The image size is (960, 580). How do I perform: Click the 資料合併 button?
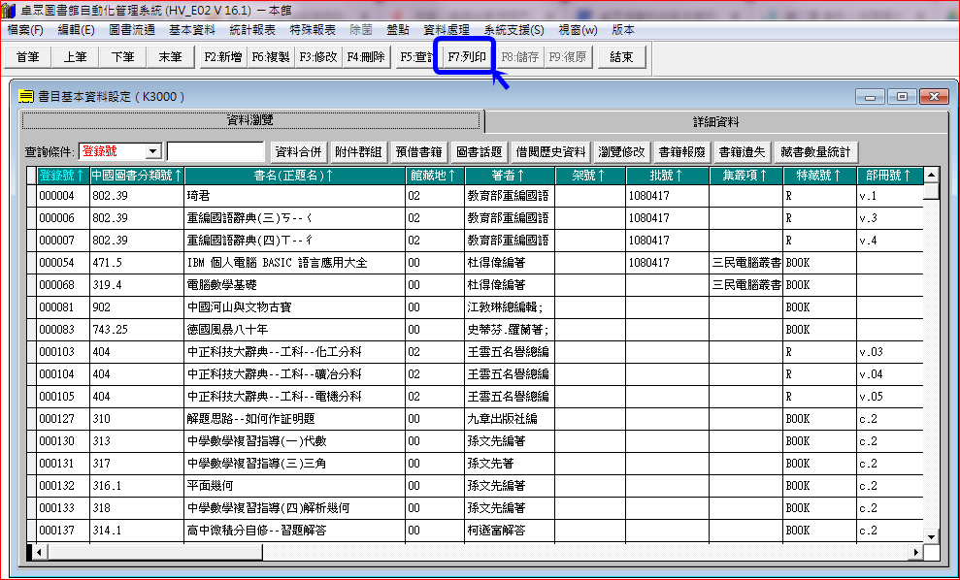pyautogui.click(x=298, y=151)
